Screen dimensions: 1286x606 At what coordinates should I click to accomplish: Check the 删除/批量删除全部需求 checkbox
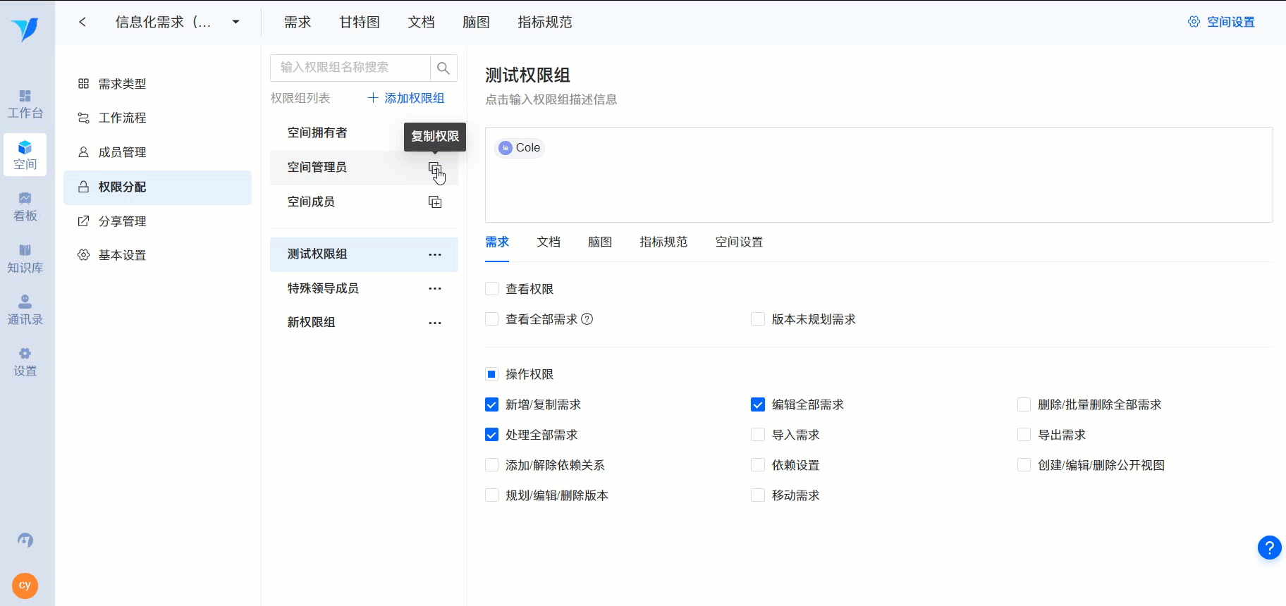[1024, 404]
